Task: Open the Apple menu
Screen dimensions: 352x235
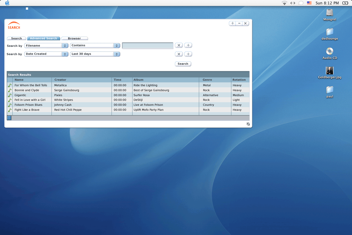Action: (x=7, y=3)
